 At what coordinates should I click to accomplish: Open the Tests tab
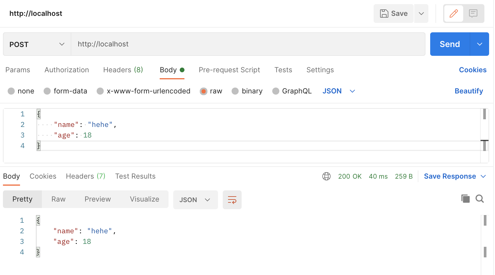coord(283,70)
